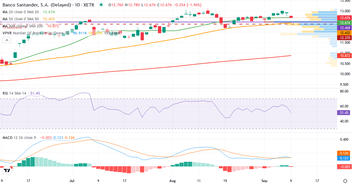Click the Jul label on time axis
The height and width of the screenshot is (185, 353).
point(72,181)
